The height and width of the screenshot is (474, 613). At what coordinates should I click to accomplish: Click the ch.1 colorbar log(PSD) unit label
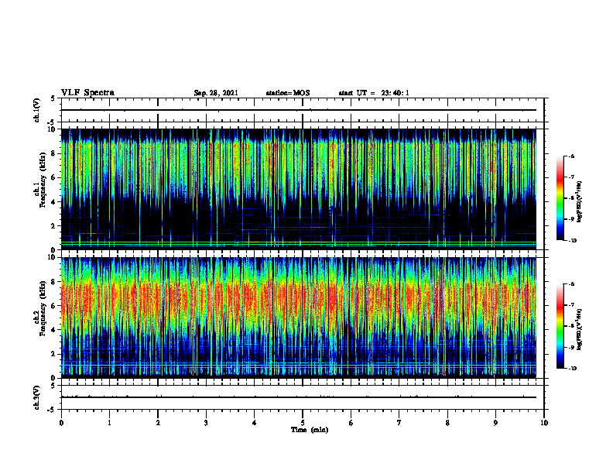(580, 201)
